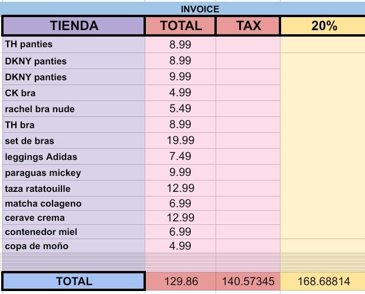This screenshot has width=365, height=294.
Task: Select the "TH bra" item cell
Action: click(x=74, y=125)
